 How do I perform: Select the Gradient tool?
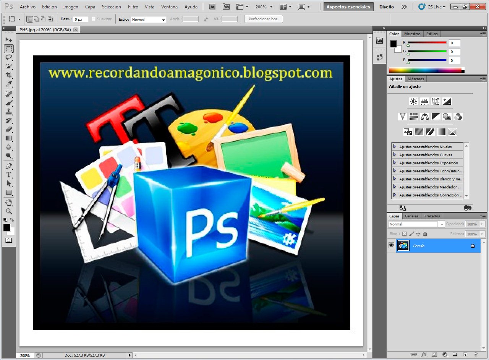9,138
